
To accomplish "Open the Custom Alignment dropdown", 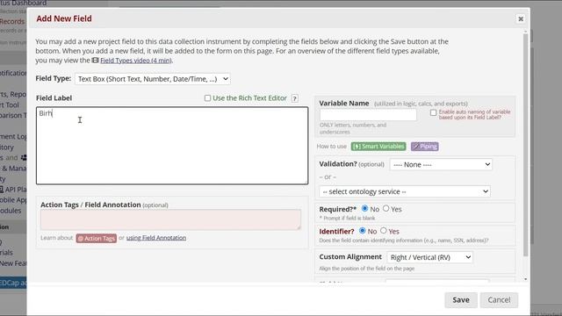I will [429, 257].
